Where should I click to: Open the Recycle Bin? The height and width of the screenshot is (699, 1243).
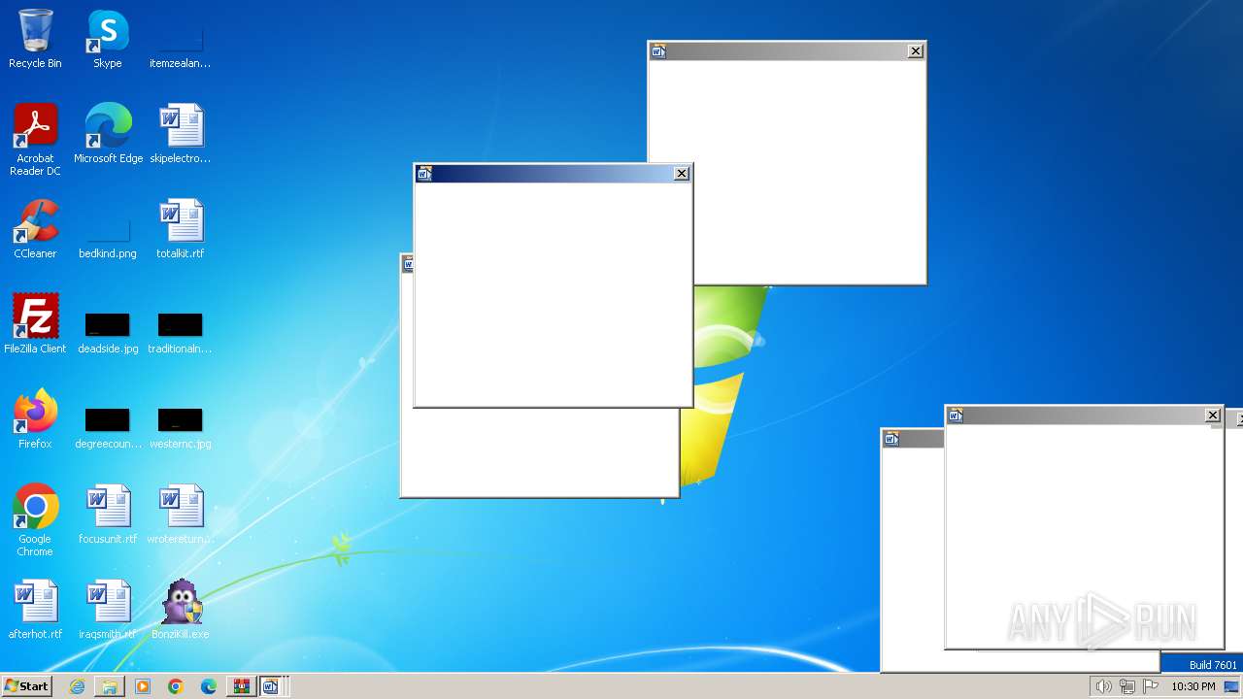click(x=35, y=39)
